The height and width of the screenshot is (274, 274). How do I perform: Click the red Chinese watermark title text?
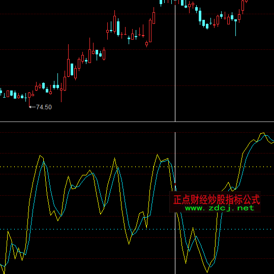(217, 200)
